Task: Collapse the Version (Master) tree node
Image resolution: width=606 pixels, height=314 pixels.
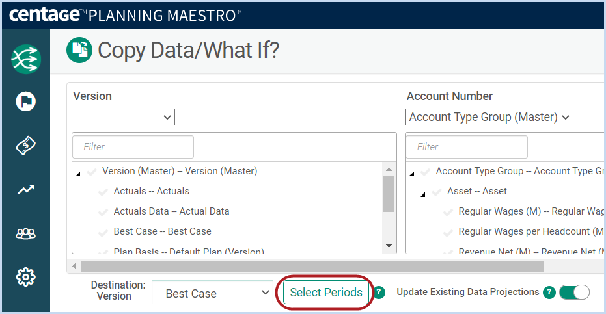Action: point(78,174)
